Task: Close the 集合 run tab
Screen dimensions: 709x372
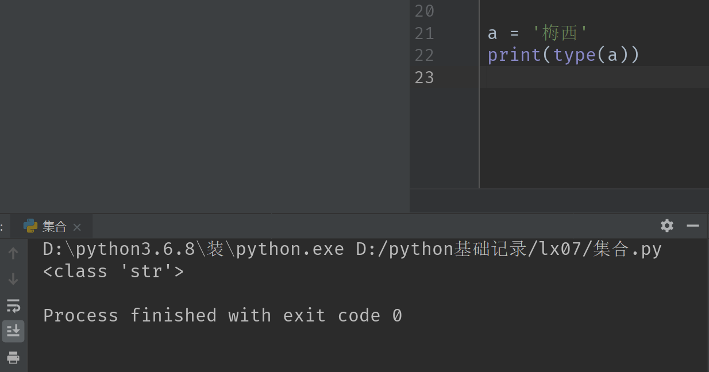Action: click(77, 227)
